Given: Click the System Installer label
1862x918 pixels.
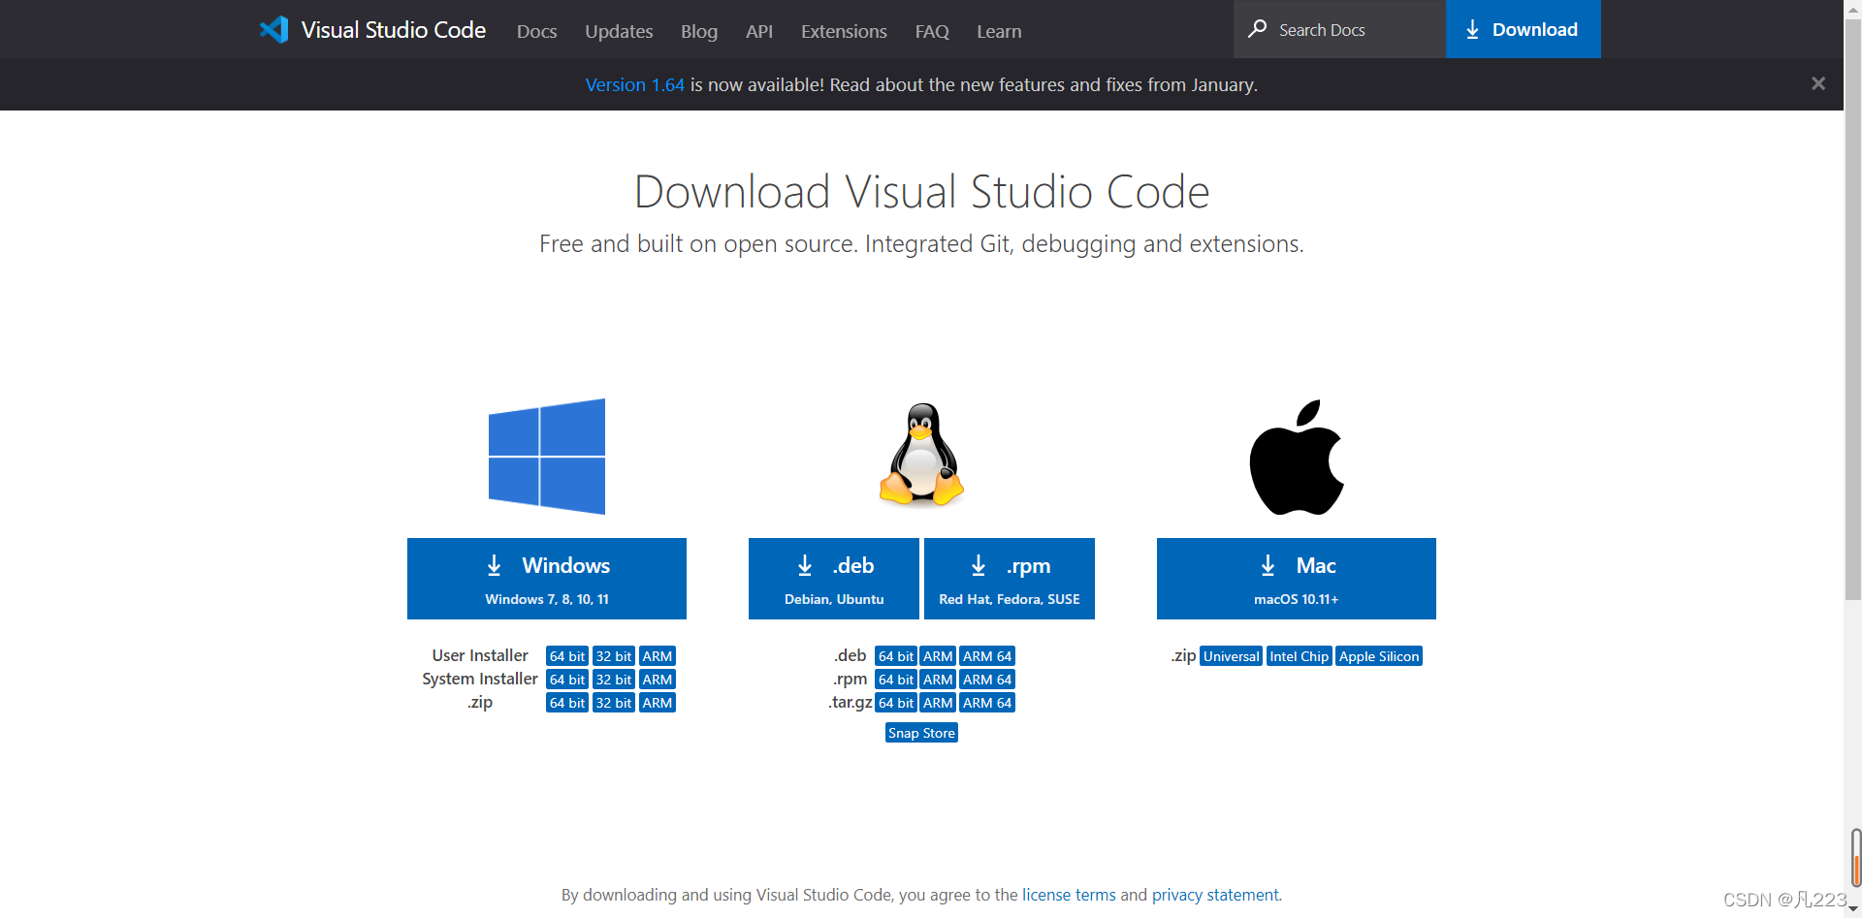Looking at the screenshot, I should point(480,679).
